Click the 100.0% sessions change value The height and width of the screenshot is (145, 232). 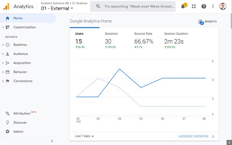tap(110, 47)
